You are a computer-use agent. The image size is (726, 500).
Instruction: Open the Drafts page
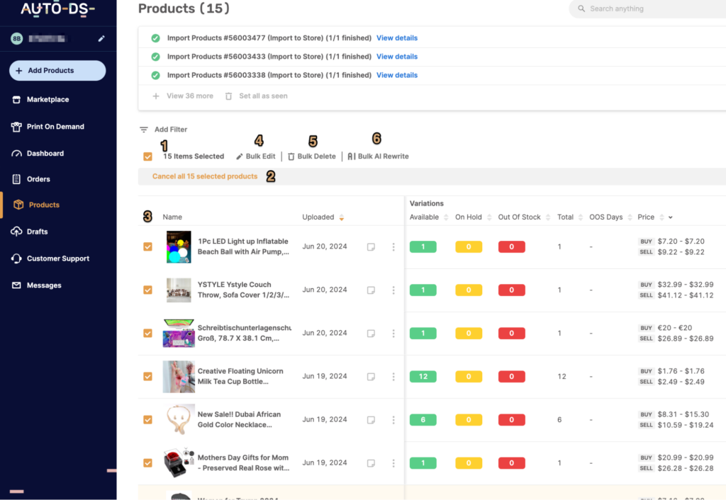(37, 232)
